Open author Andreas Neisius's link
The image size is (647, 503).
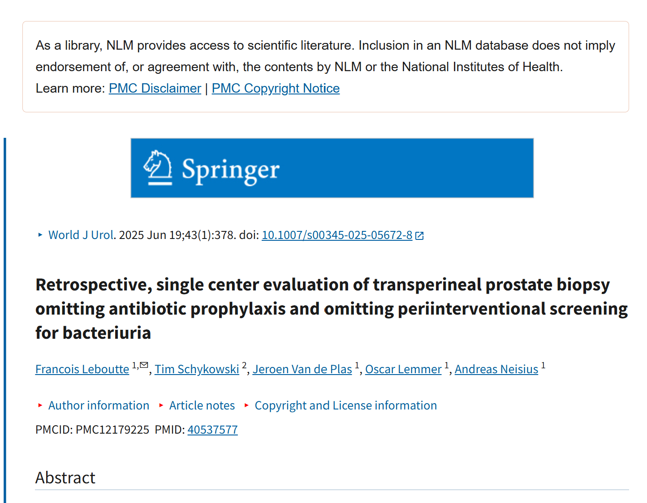496,369
